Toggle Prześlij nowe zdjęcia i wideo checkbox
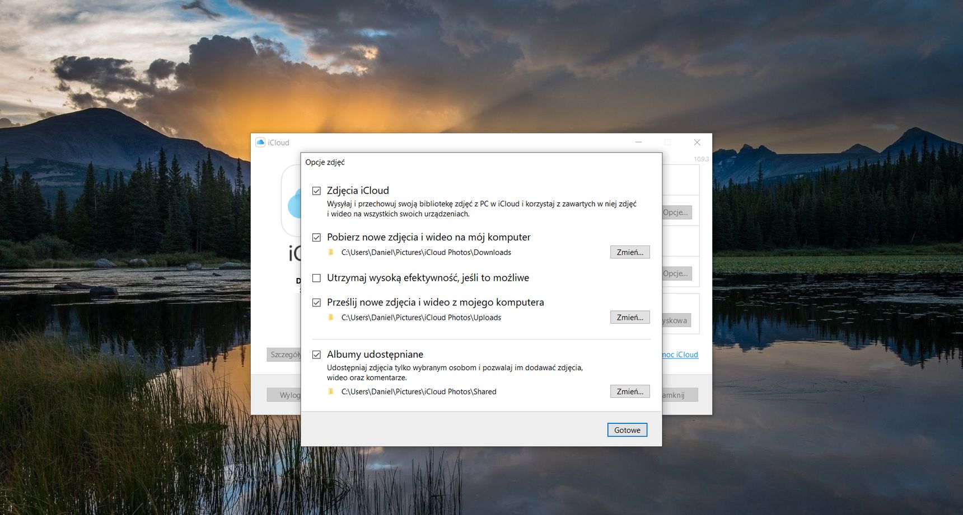The width and height of the screenshot is (963, 515). coord(316,303)
